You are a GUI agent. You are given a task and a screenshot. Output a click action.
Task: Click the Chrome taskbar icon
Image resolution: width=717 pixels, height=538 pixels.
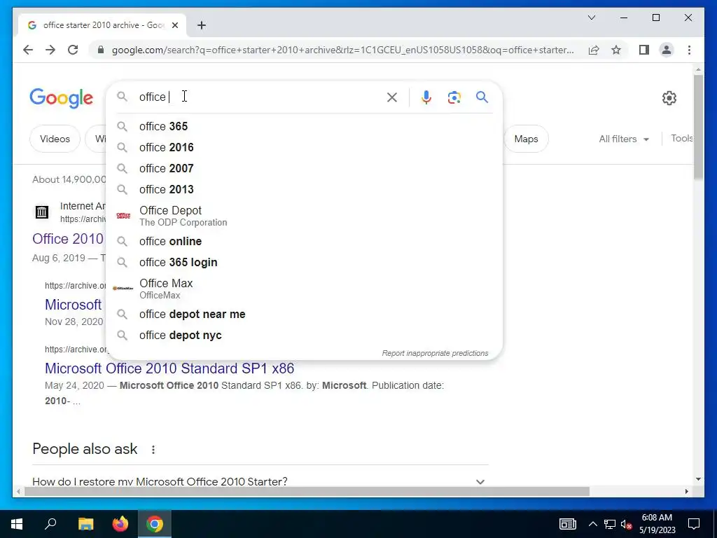(x=155, y=524)
